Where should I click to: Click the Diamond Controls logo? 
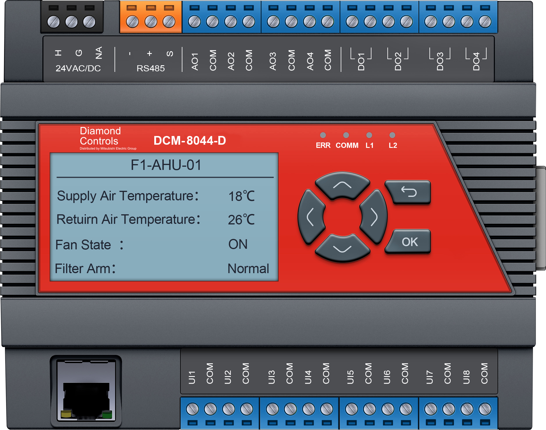tap(100, 136)
